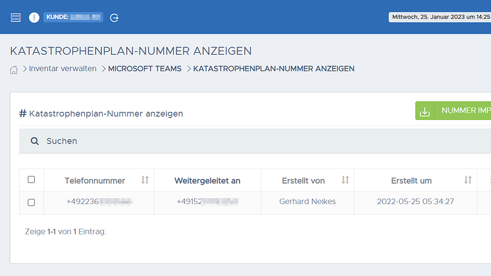Click the info circle icon in header
This screenshot has height=276, width=491.
(34, 17)
